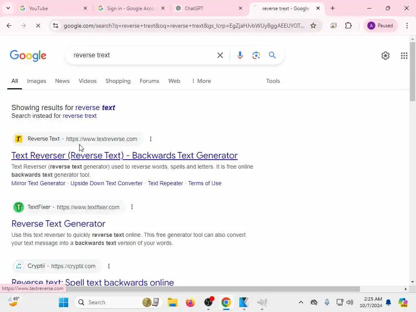The height and width of the screenshot is (312, 416).
Task: Start voice search with microphone
Action: pos(240,55)
